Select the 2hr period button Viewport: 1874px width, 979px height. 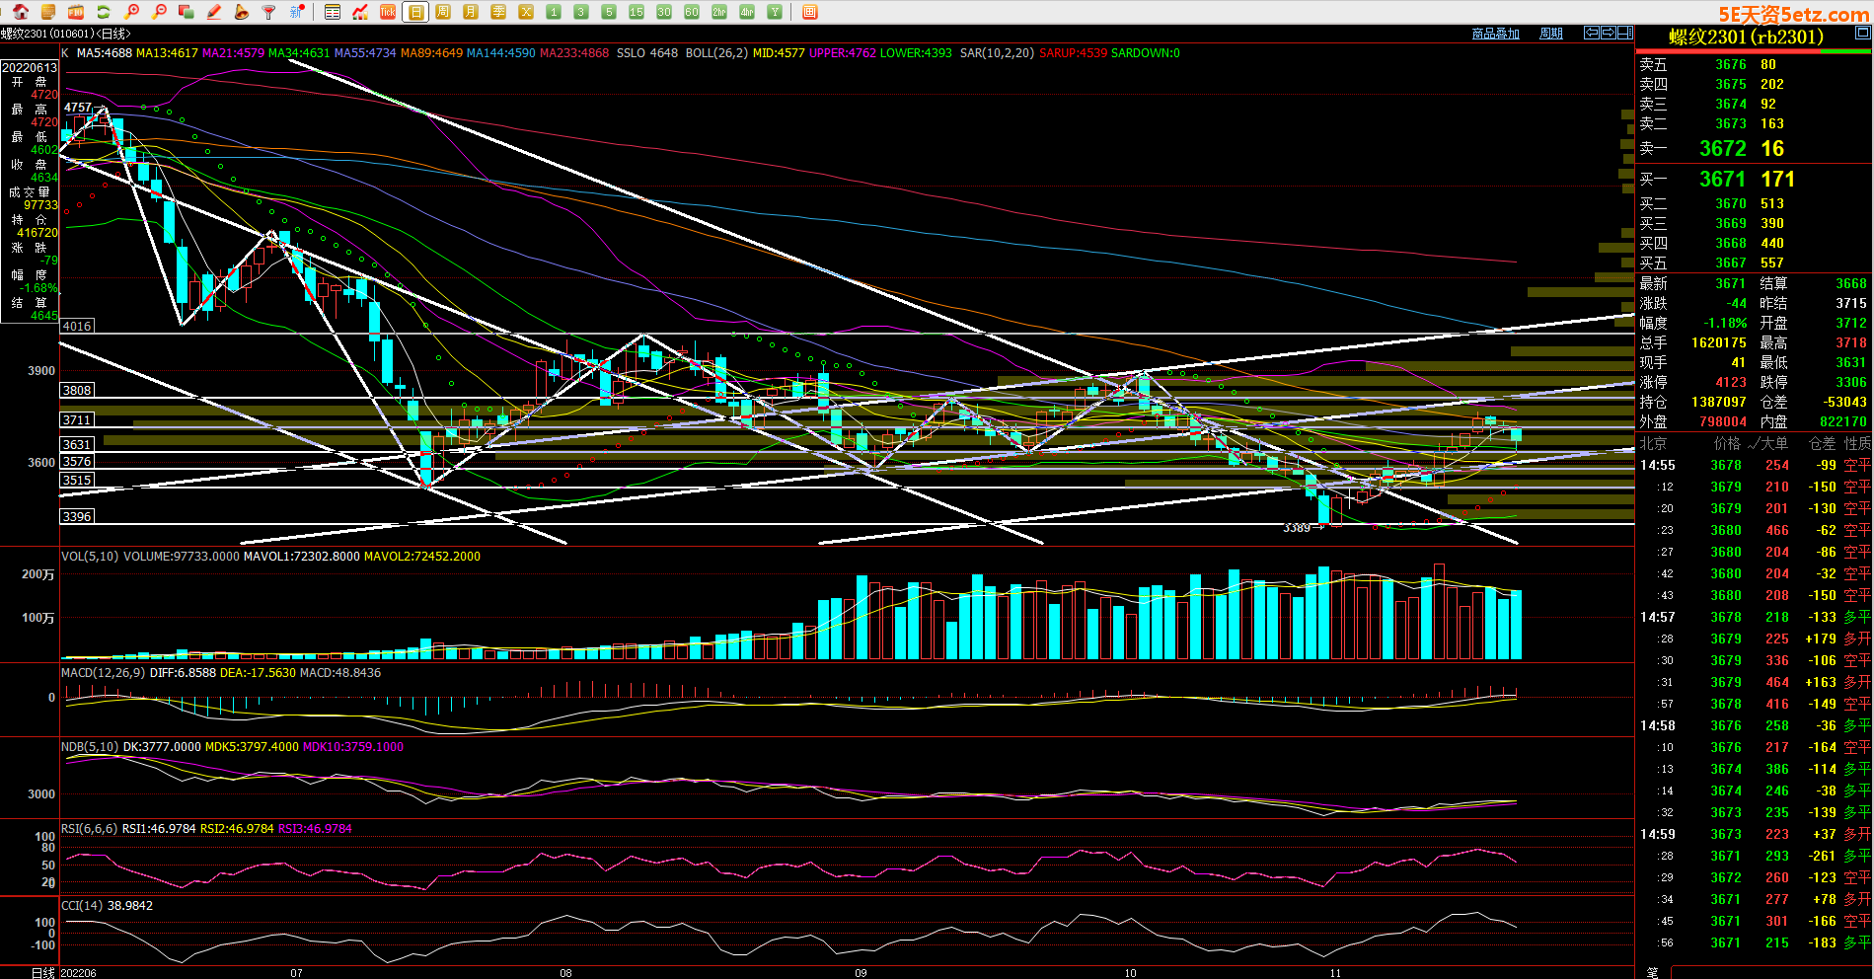pos(719,12)
